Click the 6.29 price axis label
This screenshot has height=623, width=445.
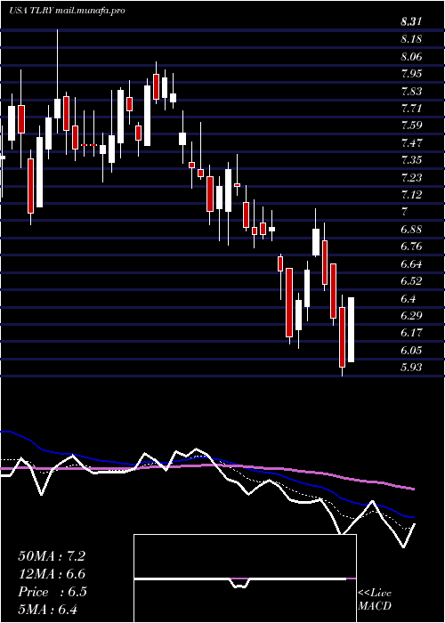(x=411, y=315)
